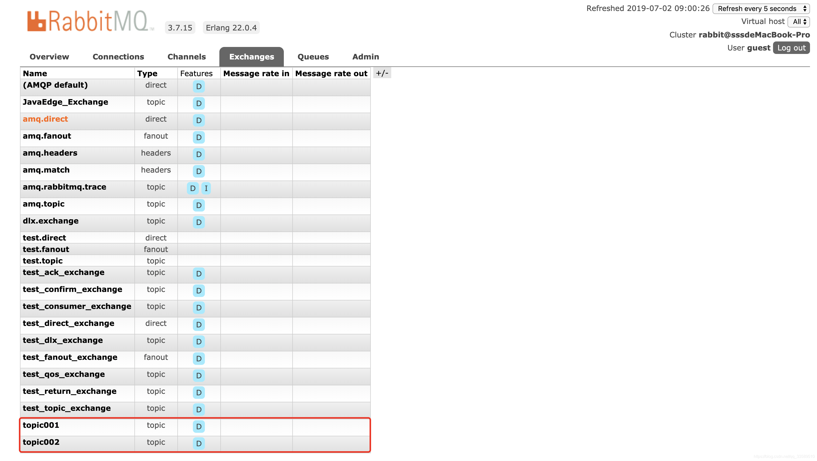Open the topic002 exchange link
The image size is (817, 461).
[x=41, y=442]
